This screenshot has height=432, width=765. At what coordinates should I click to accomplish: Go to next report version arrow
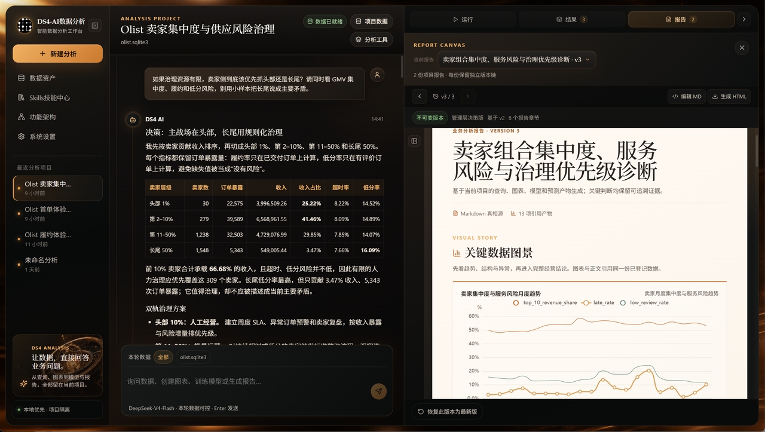467,96
